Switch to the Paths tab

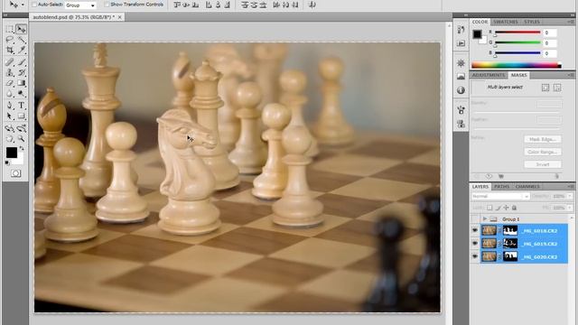pos(501,187)
